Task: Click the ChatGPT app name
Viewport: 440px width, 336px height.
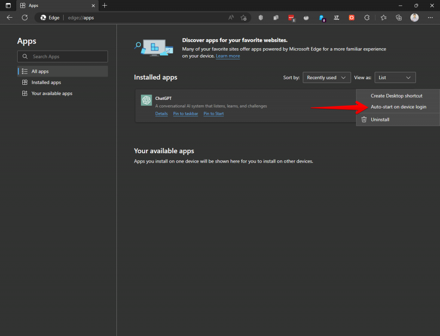Action: (x=163, y=99)
